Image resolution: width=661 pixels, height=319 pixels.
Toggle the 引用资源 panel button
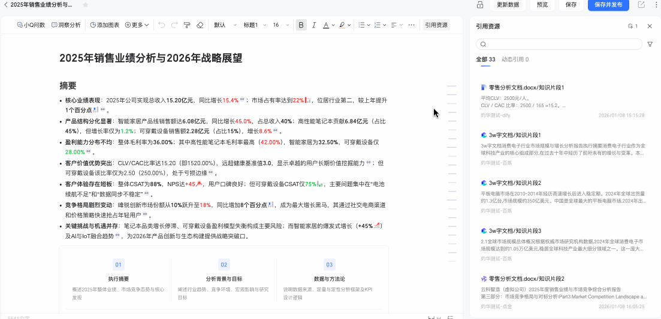[x=436, y=25]
